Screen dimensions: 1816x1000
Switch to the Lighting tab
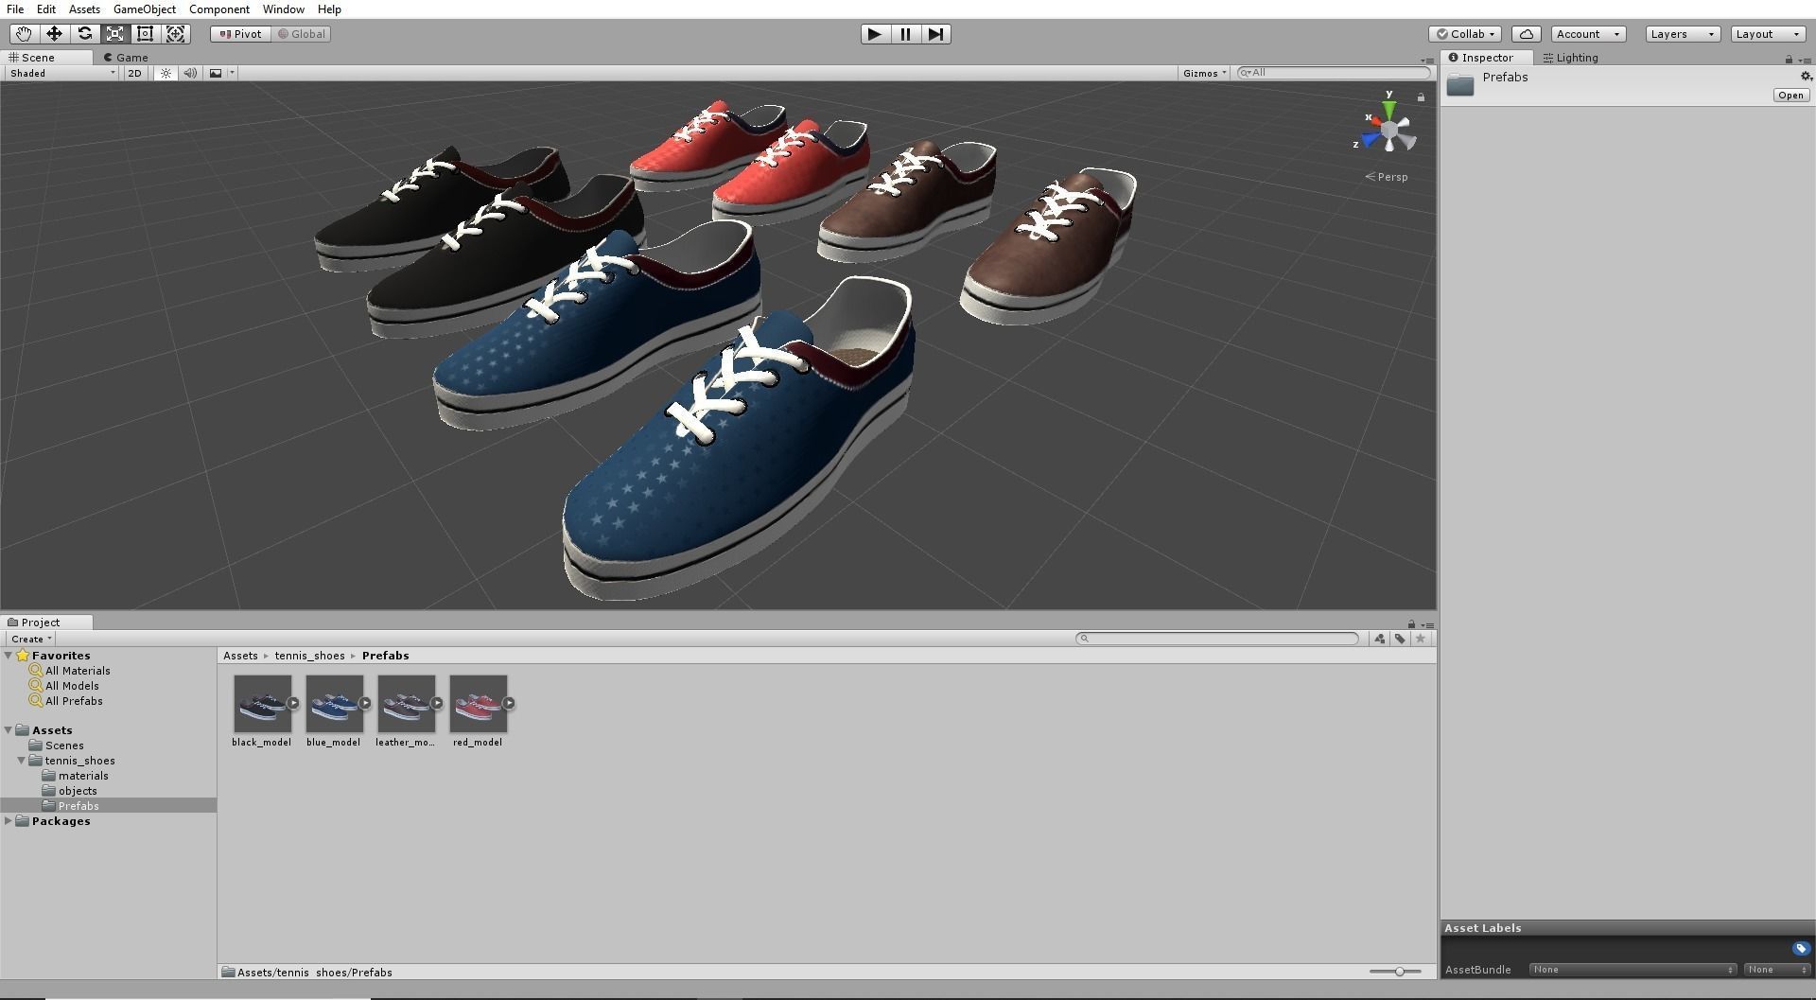click(1571, 58)
